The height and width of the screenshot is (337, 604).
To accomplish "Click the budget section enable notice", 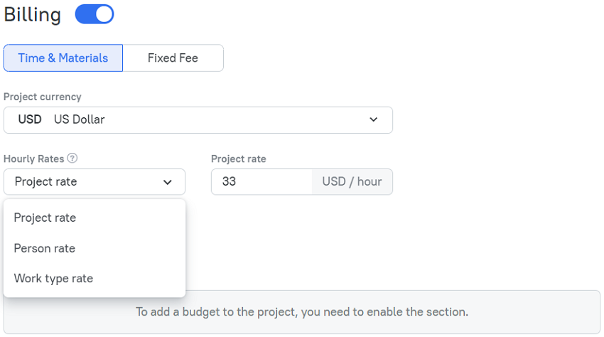I will (302, 312).
